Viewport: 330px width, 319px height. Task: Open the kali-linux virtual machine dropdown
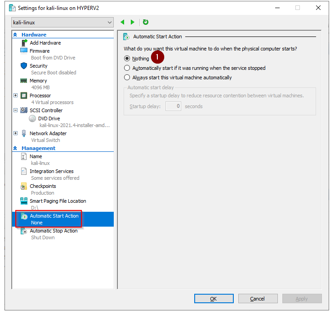(x=62, y=23)
